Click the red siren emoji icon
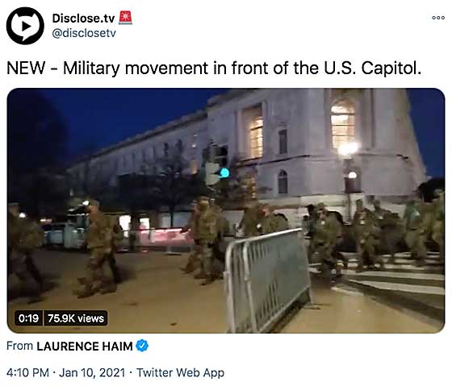This screenshot has width=452, height=386. (x=125, y=18)
